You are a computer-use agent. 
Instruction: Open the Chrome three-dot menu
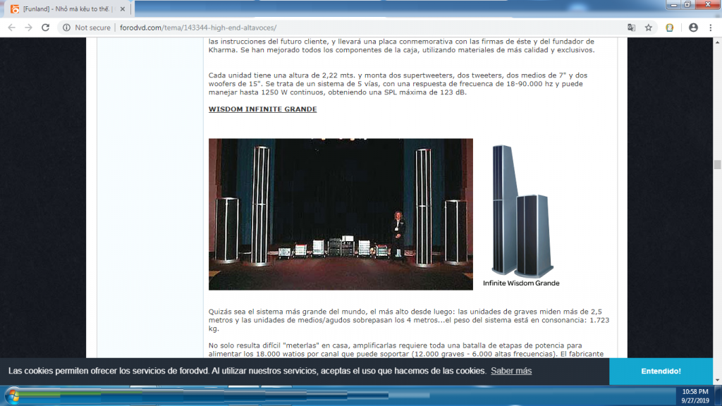click(711, 27)
